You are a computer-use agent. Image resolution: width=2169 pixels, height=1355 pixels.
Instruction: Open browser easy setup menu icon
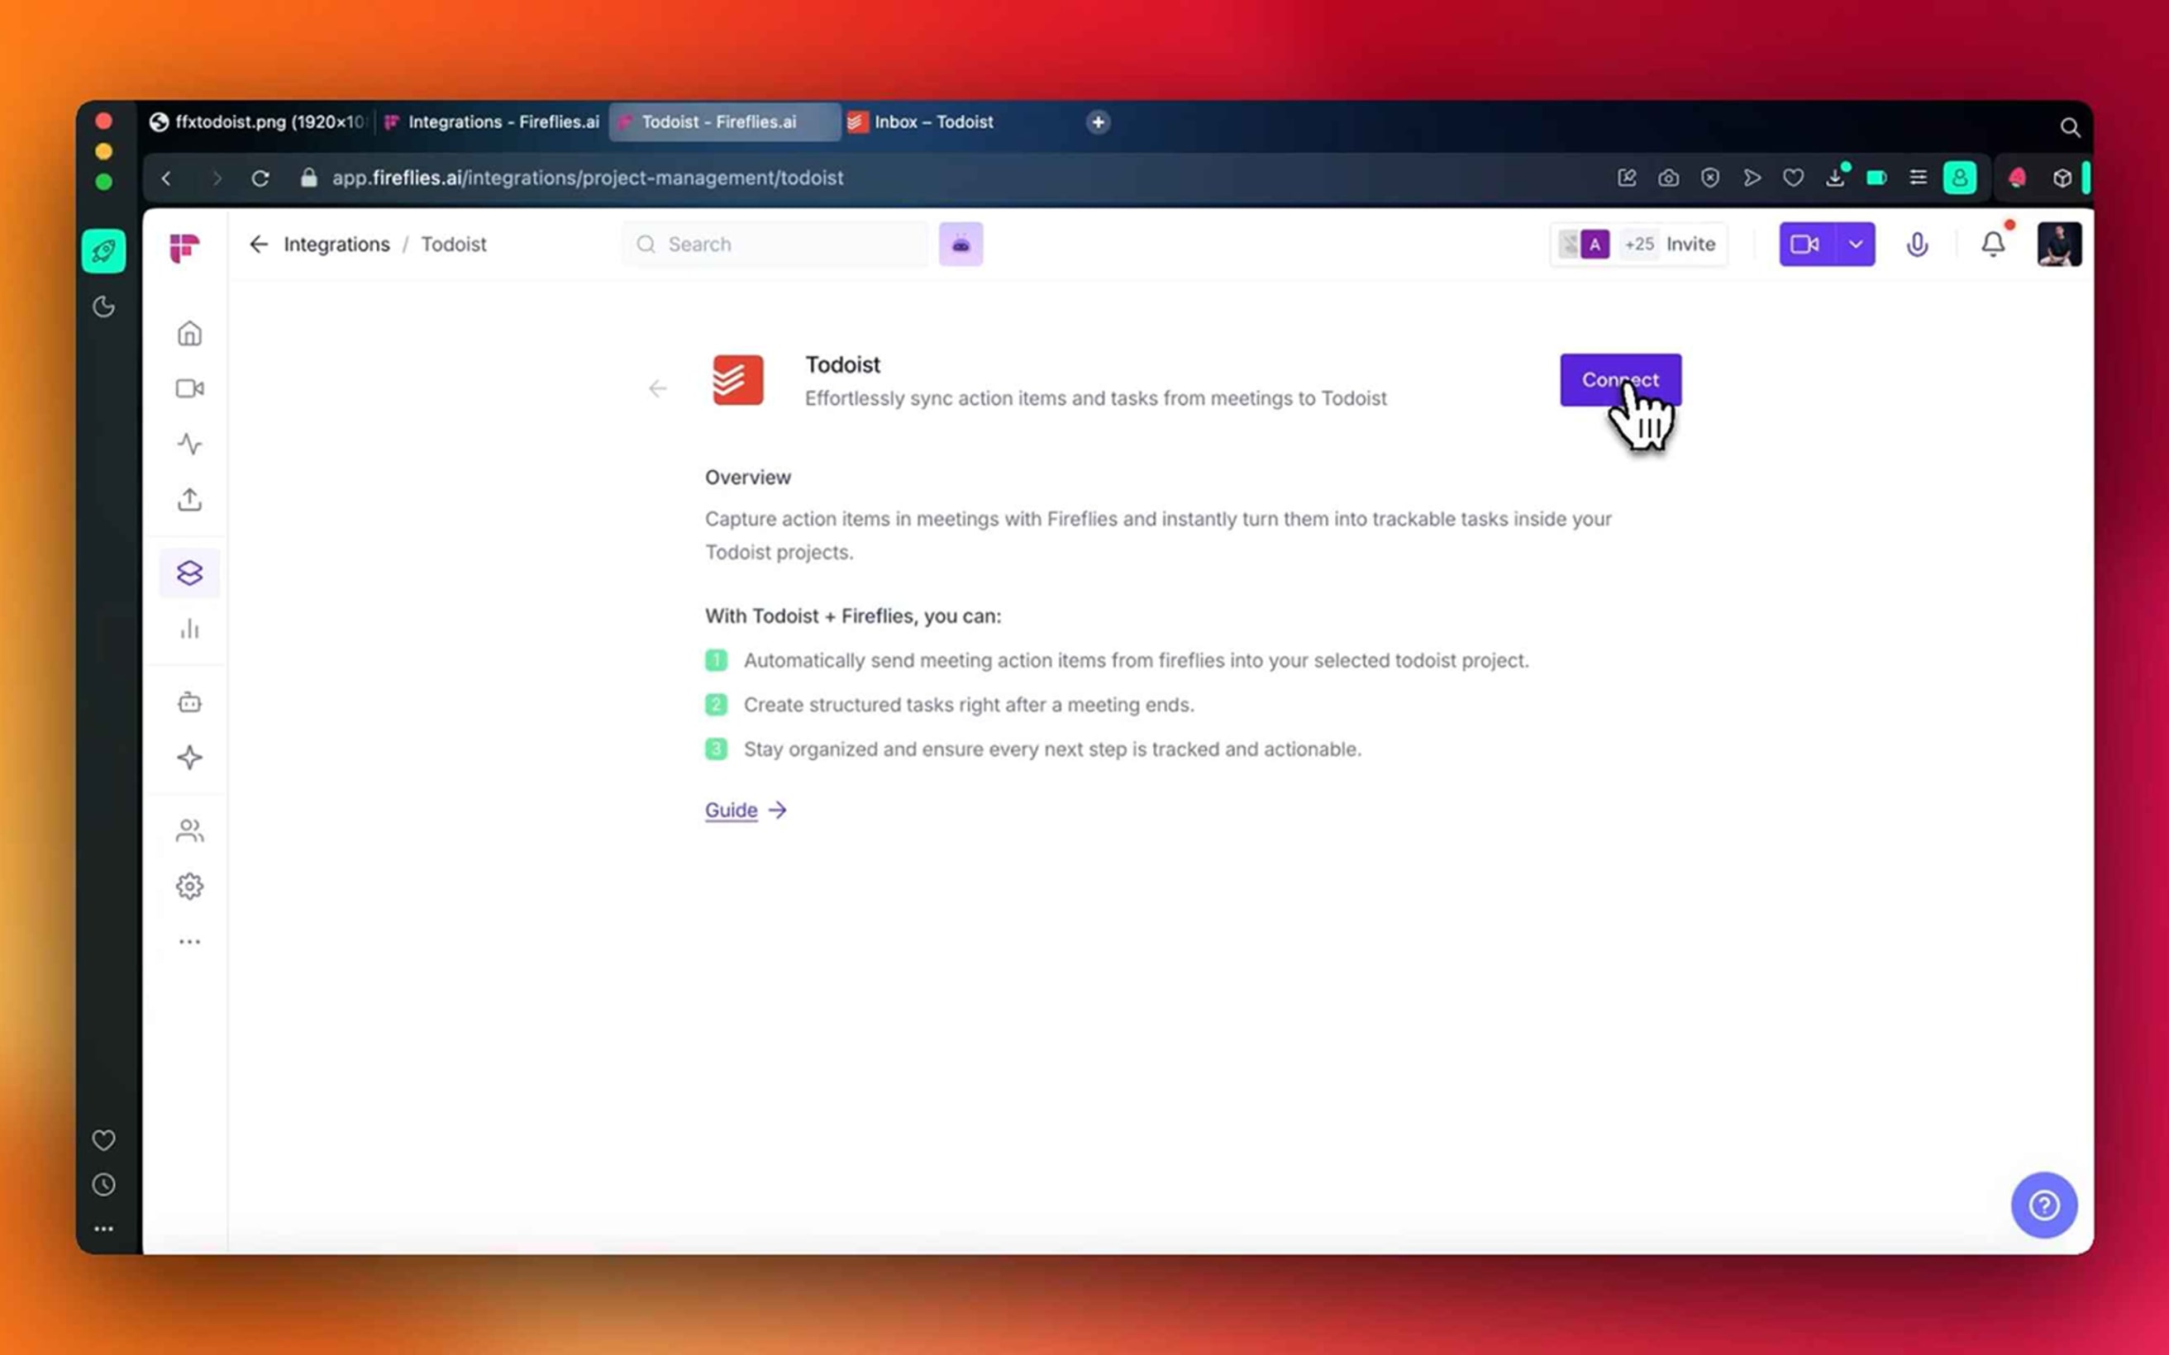tap(1918, 178)
